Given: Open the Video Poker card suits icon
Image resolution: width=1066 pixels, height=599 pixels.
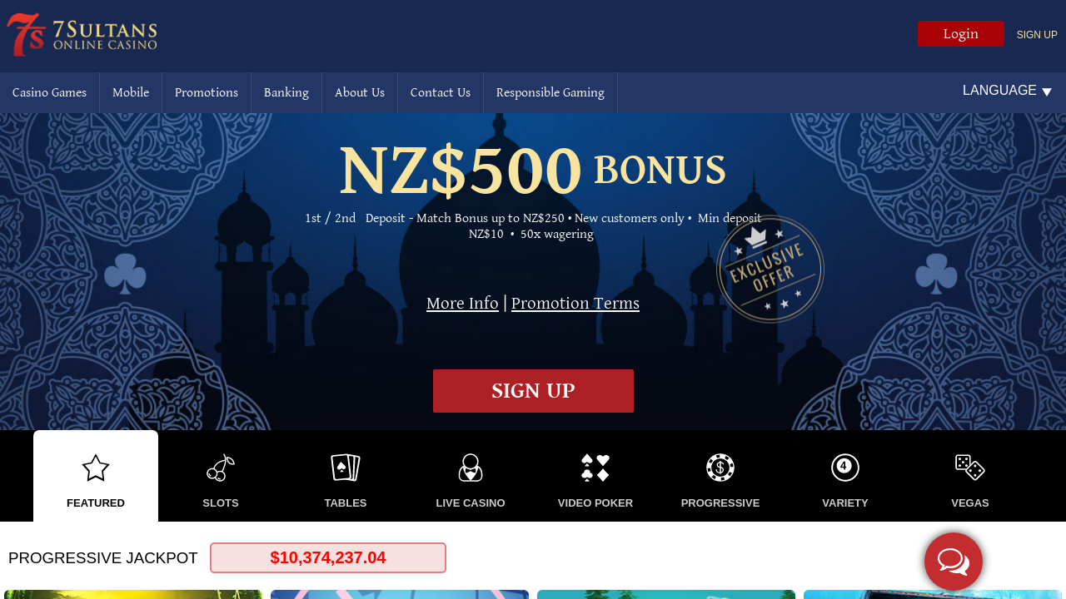Looking at the screenshot, I should tap(595, 468).
